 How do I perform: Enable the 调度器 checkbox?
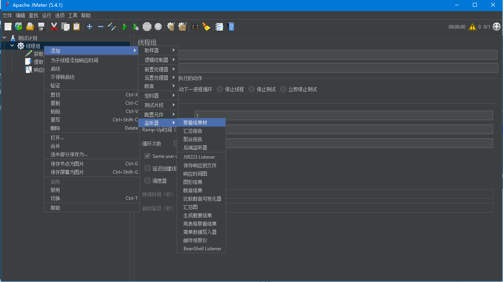tap(147, 180)
